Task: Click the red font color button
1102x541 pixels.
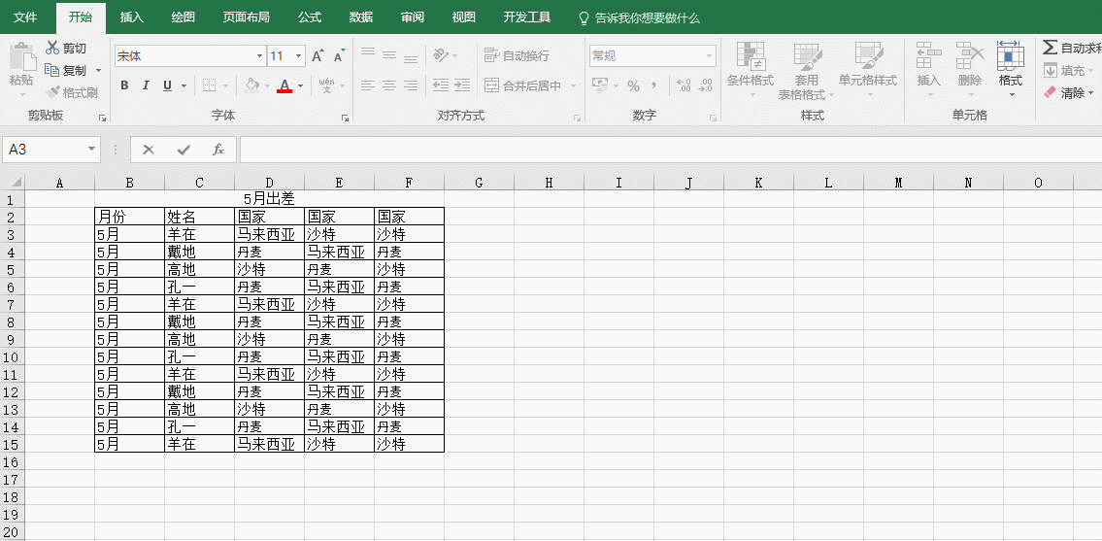Action: click(x=284, y=85)
